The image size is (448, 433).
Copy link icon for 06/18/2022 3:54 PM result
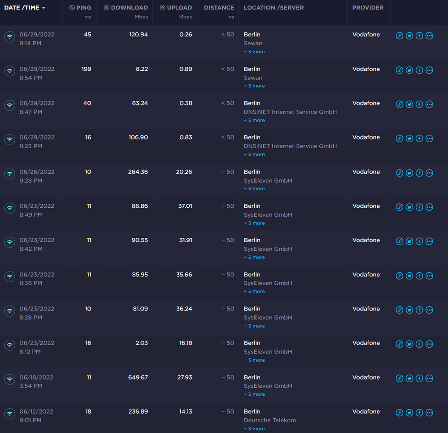click(x=400, y=378)
